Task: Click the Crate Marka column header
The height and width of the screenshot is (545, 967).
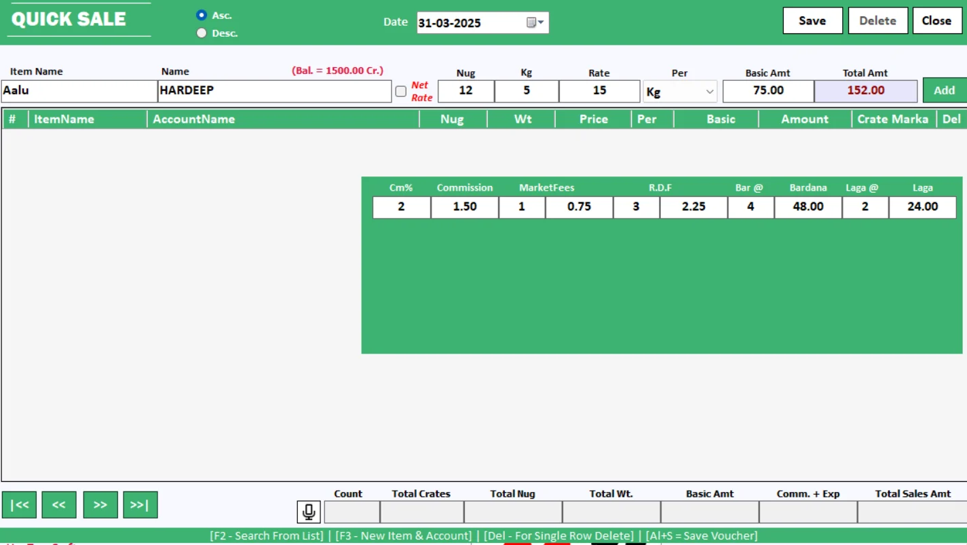Action: click(893, 119)
